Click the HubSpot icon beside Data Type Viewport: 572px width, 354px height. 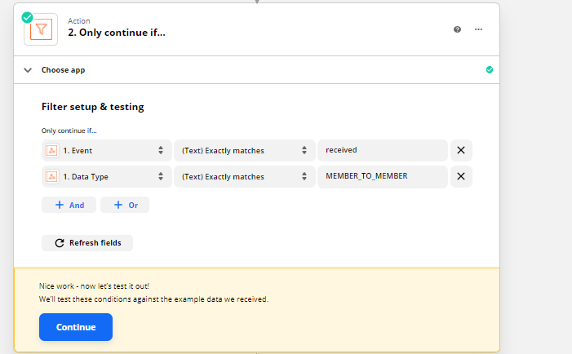click(51, 177)
